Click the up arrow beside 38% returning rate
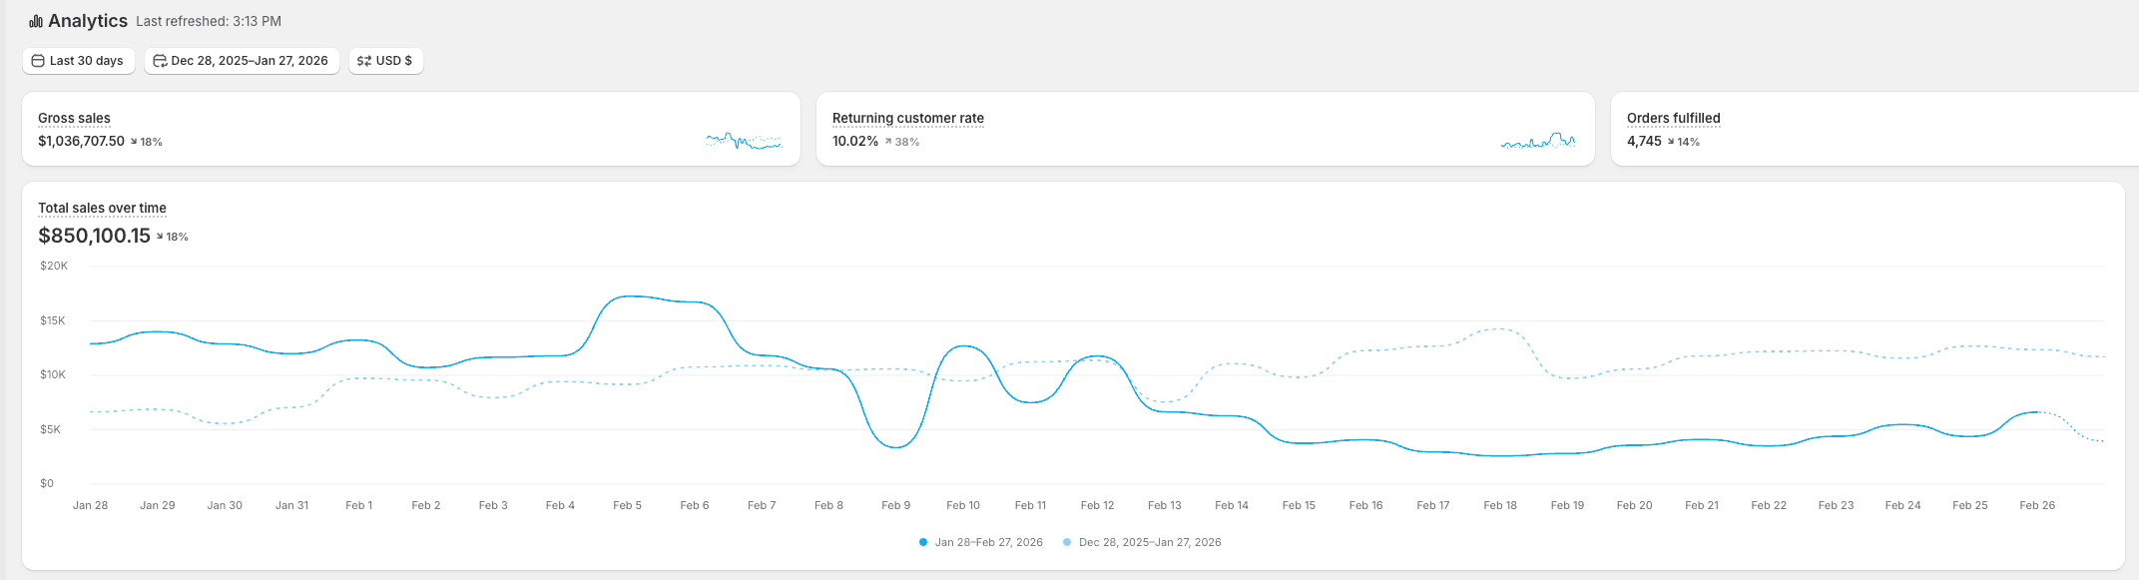 (x=888, y=142)
